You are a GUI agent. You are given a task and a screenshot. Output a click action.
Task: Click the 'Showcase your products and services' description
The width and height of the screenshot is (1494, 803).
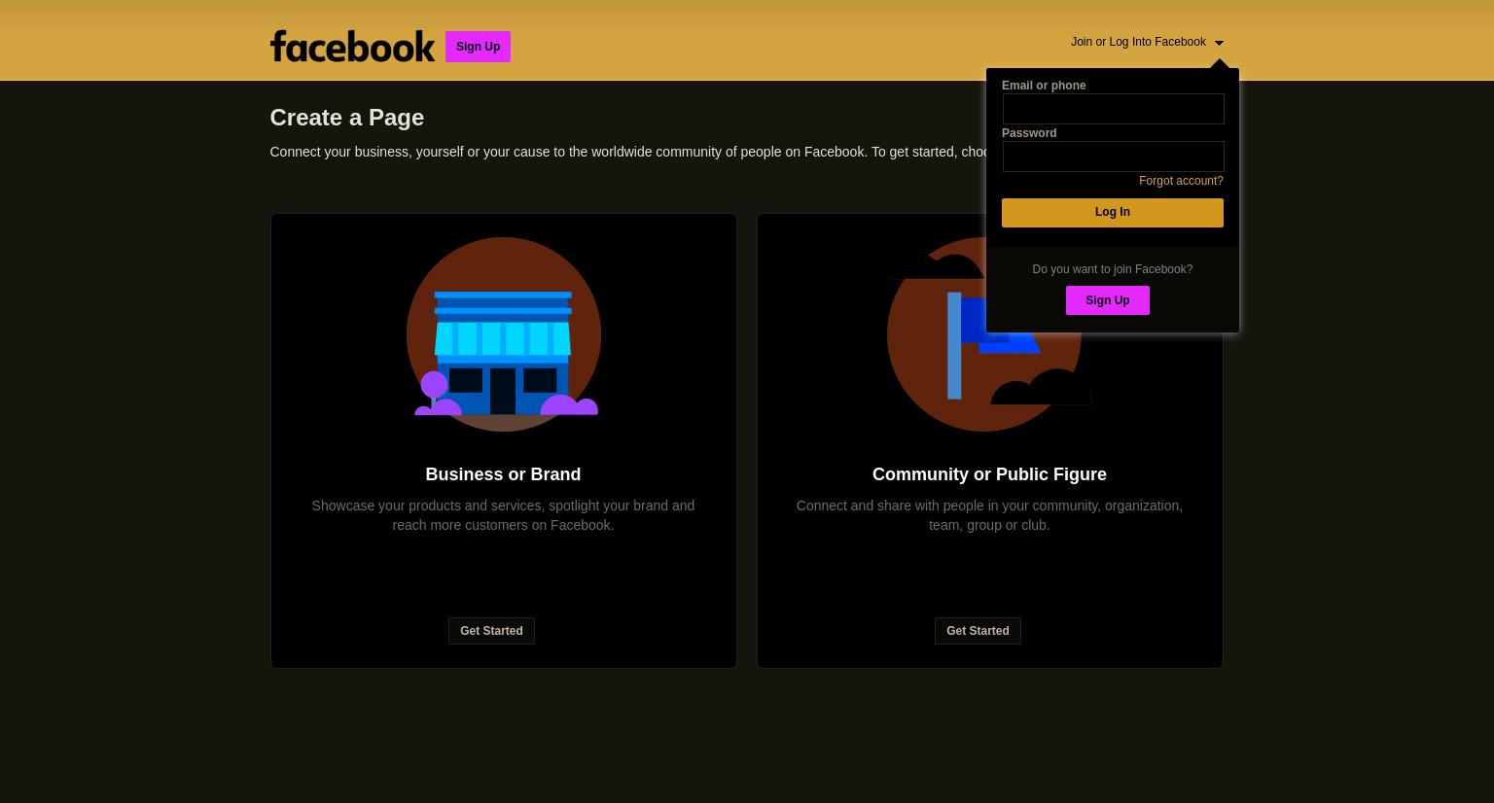coord(503,515)
